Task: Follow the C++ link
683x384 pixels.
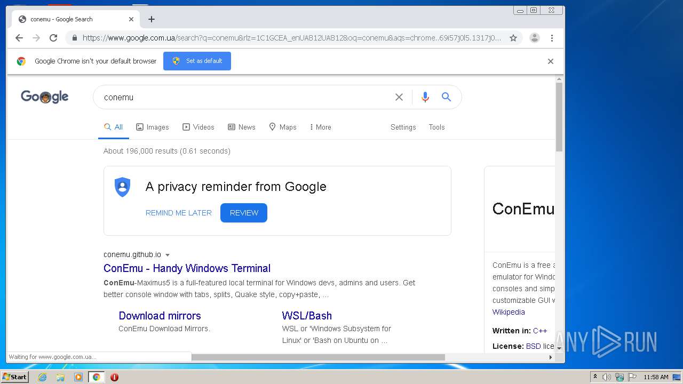Action: [x=540, y=331]
